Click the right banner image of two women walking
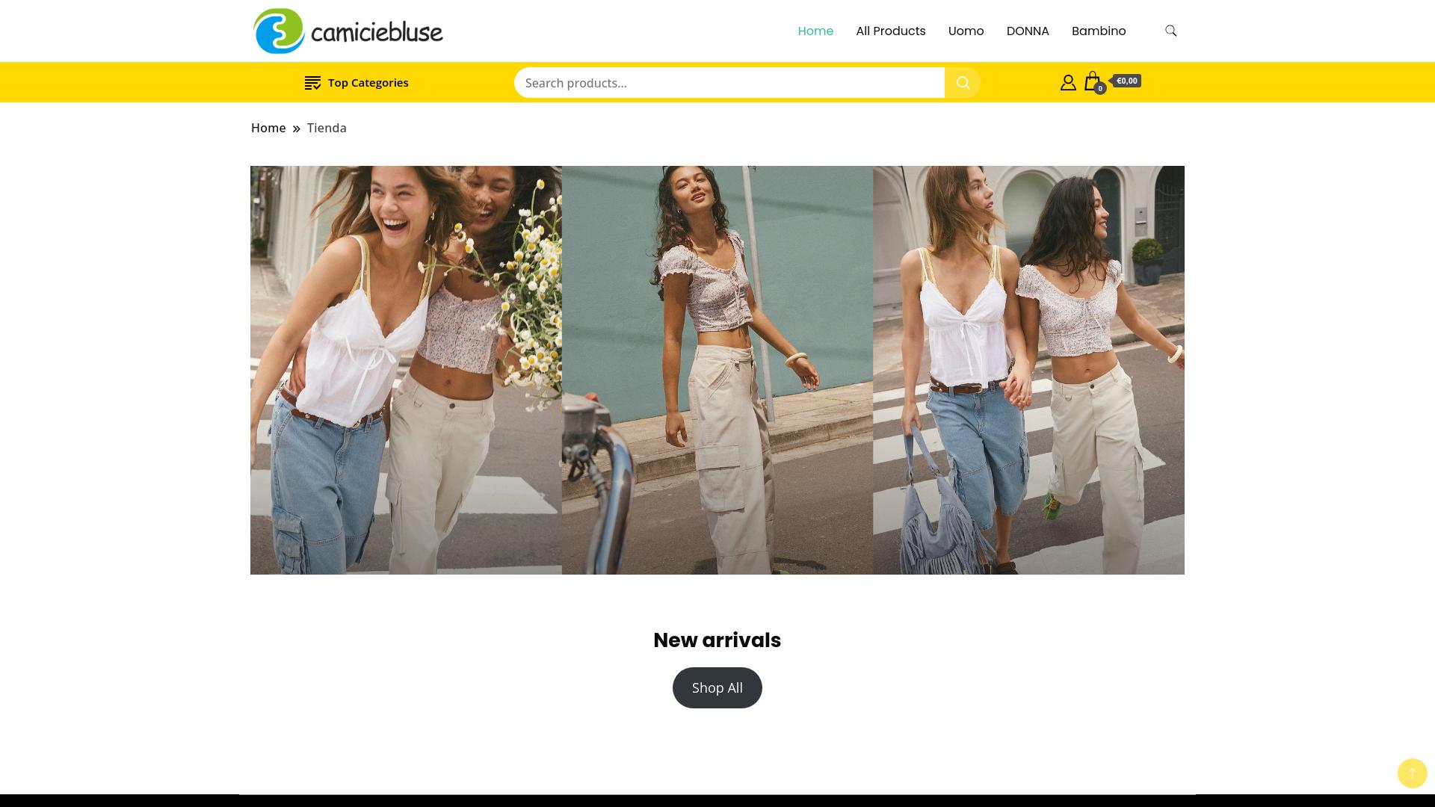 coord(1028,370)
